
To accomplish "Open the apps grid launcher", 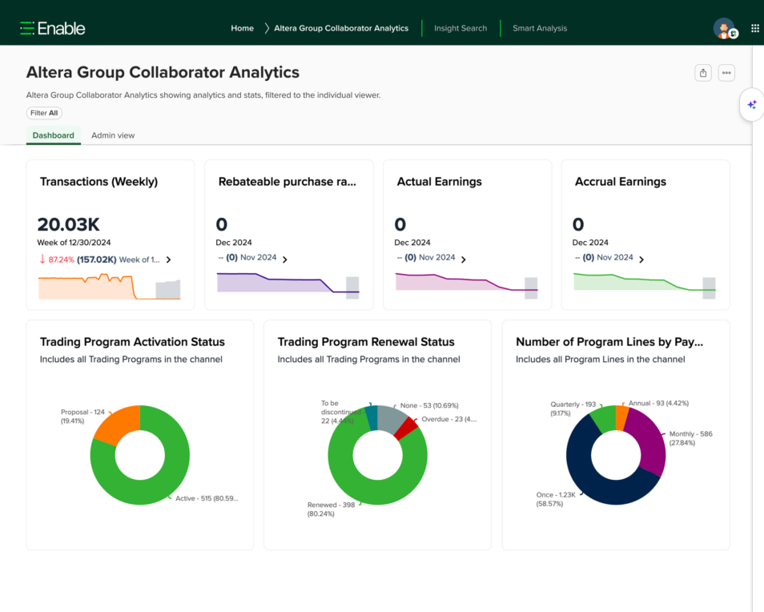I will (754, 28).
